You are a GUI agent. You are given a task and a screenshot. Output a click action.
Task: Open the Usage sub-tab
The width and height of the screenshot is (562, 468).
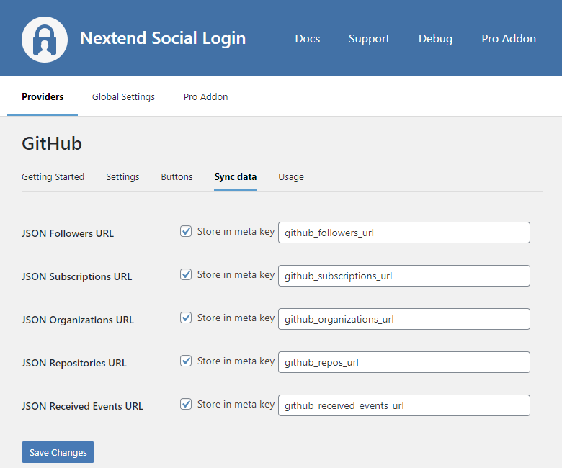291,176
